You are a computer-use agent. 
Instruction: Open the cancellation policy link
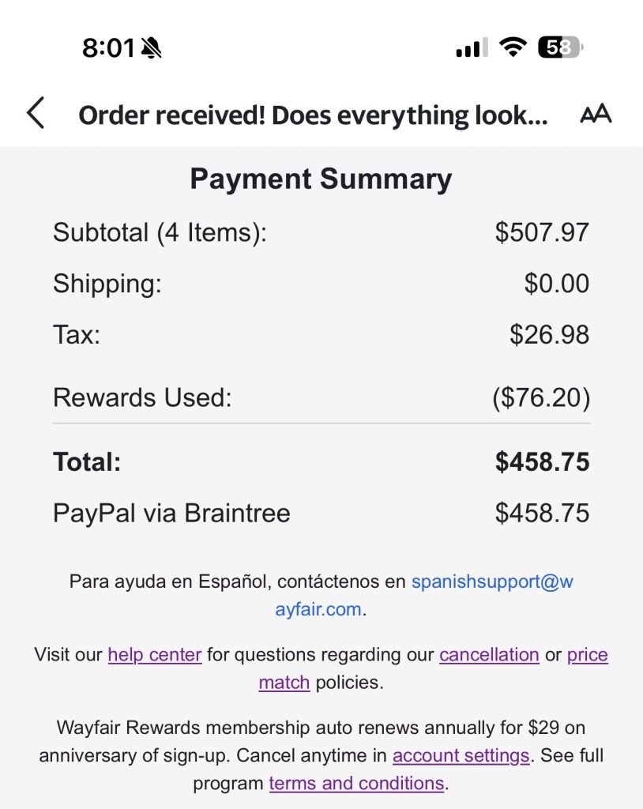click(489, 655)
